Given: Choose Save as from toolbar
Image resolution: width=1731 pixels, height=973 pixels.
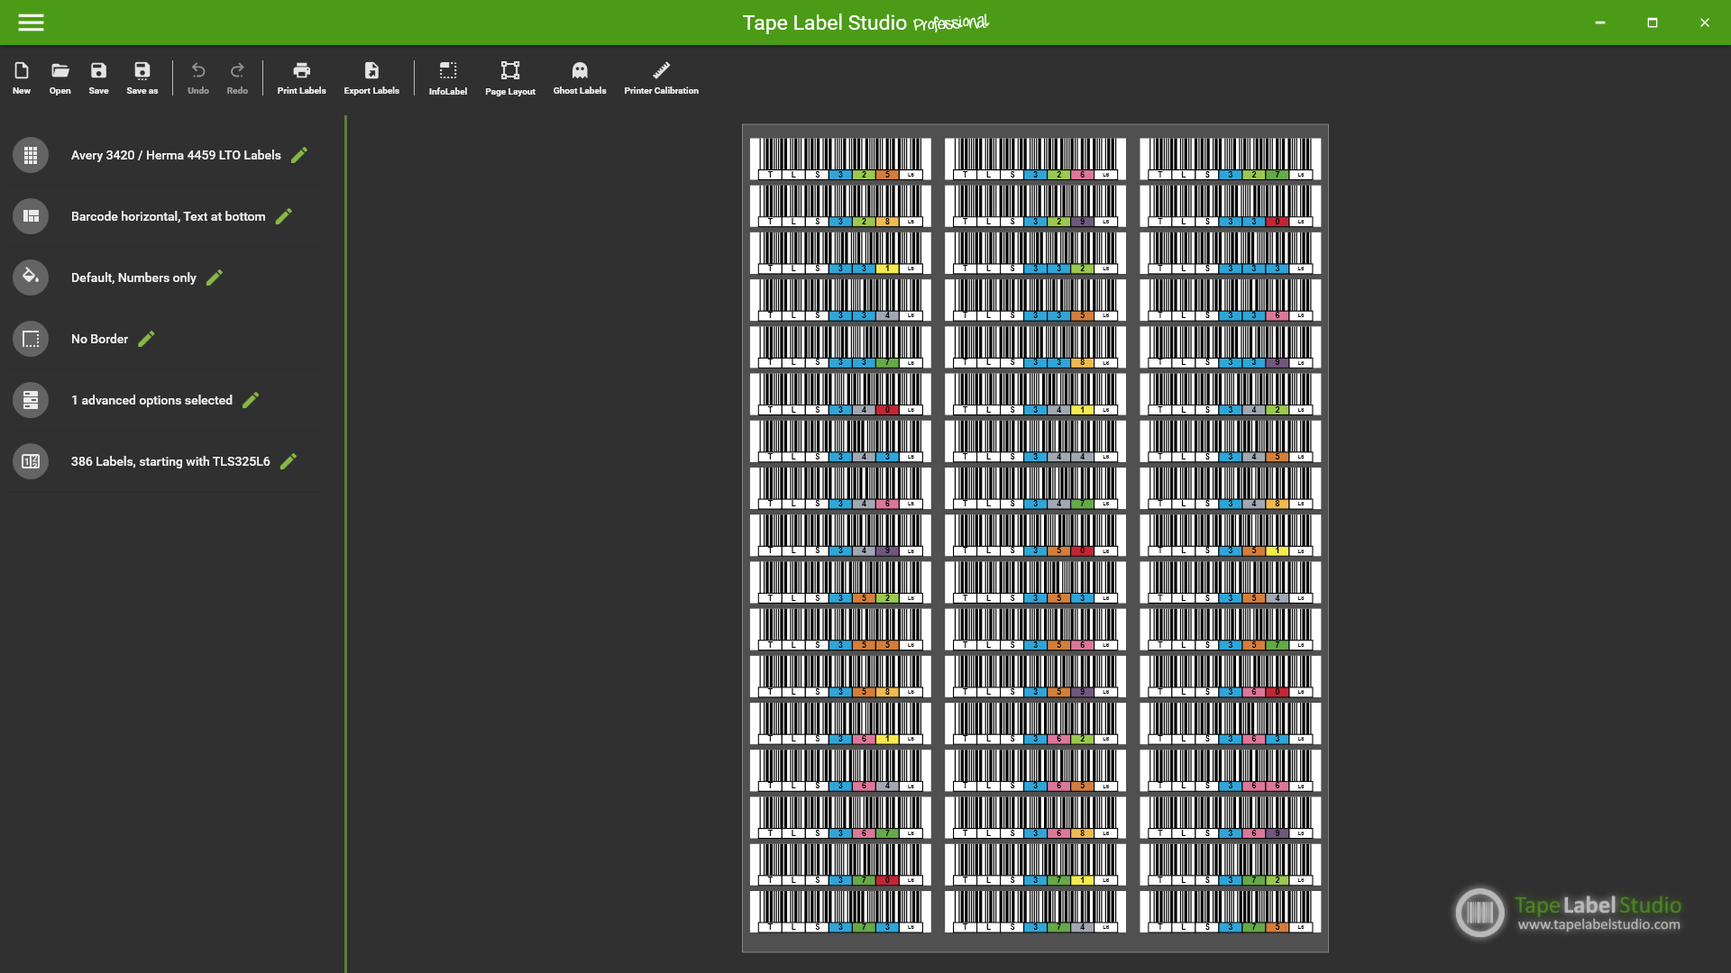Looking at the screenshot, I should [x=142, y=77].
